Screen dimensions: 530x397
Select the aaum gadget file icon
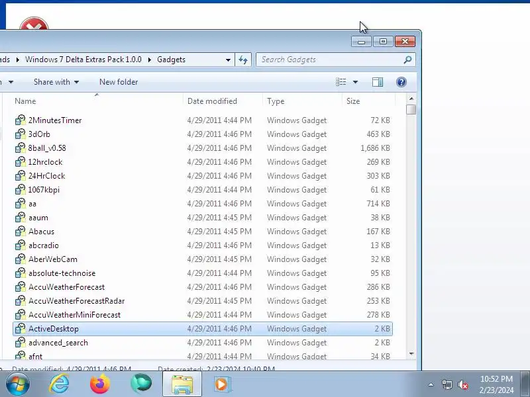pos(21,218)
